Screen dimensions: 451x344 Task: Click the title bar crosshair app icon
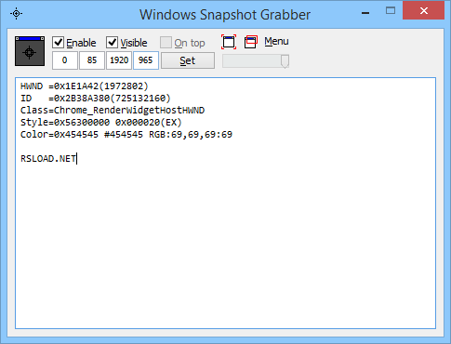tap(16, 14)
